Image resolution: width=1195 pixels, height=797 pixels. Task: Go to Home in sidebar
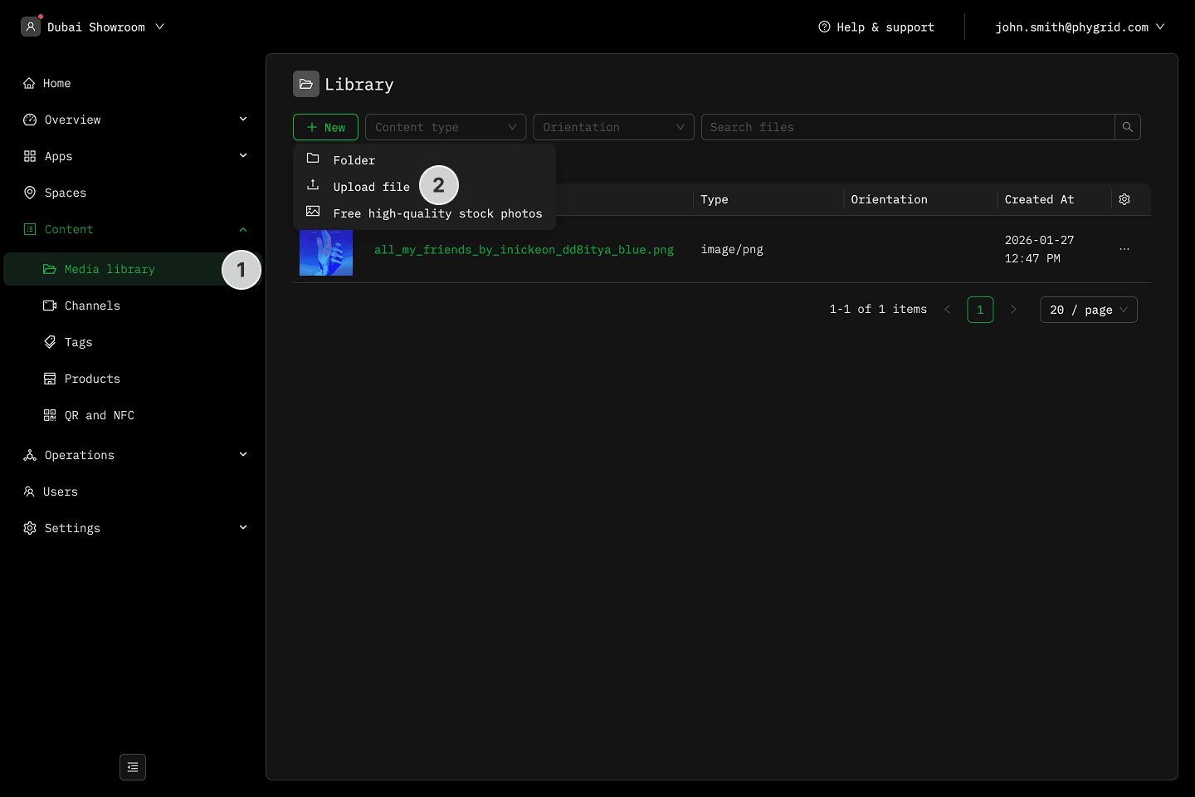tap(56, 83)
